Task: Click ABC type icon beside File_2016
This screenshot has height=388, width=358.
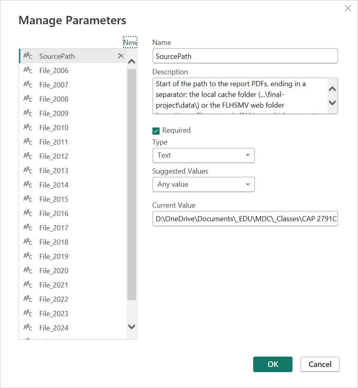Action: click(28, 213)
